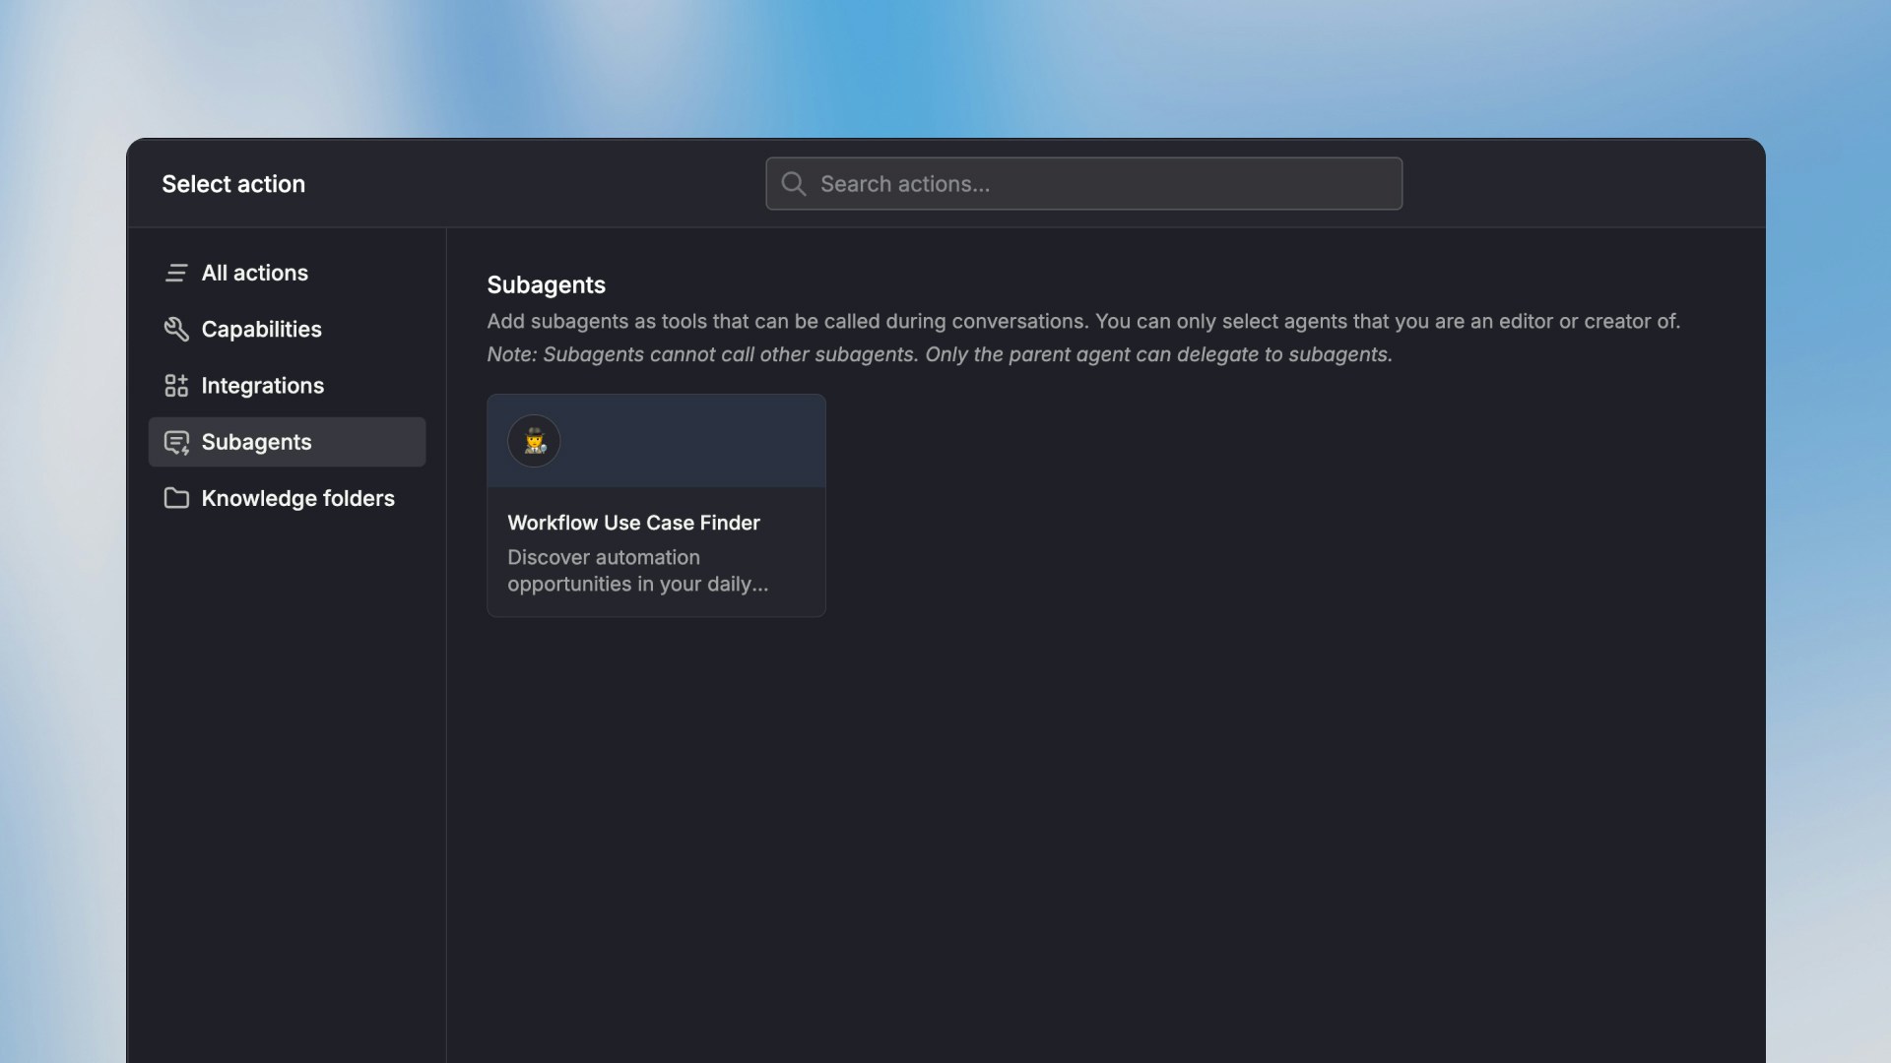Go to the Integrations section
Viewport: 1891px width, 1063px height.
(262, 386)
